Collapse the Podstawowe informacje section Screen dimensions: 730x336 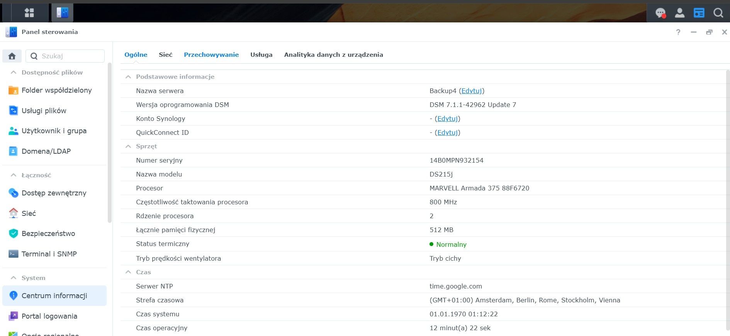(x=128, y=77)
